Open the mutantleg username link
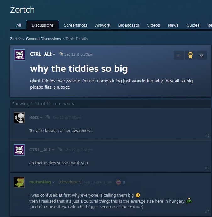This screenshot has height=217, width=212. point(40,182)
